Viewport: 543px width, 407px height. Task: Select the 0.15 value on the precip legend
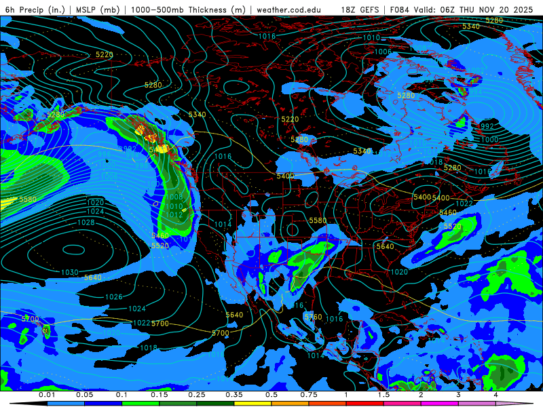[160, 395]
